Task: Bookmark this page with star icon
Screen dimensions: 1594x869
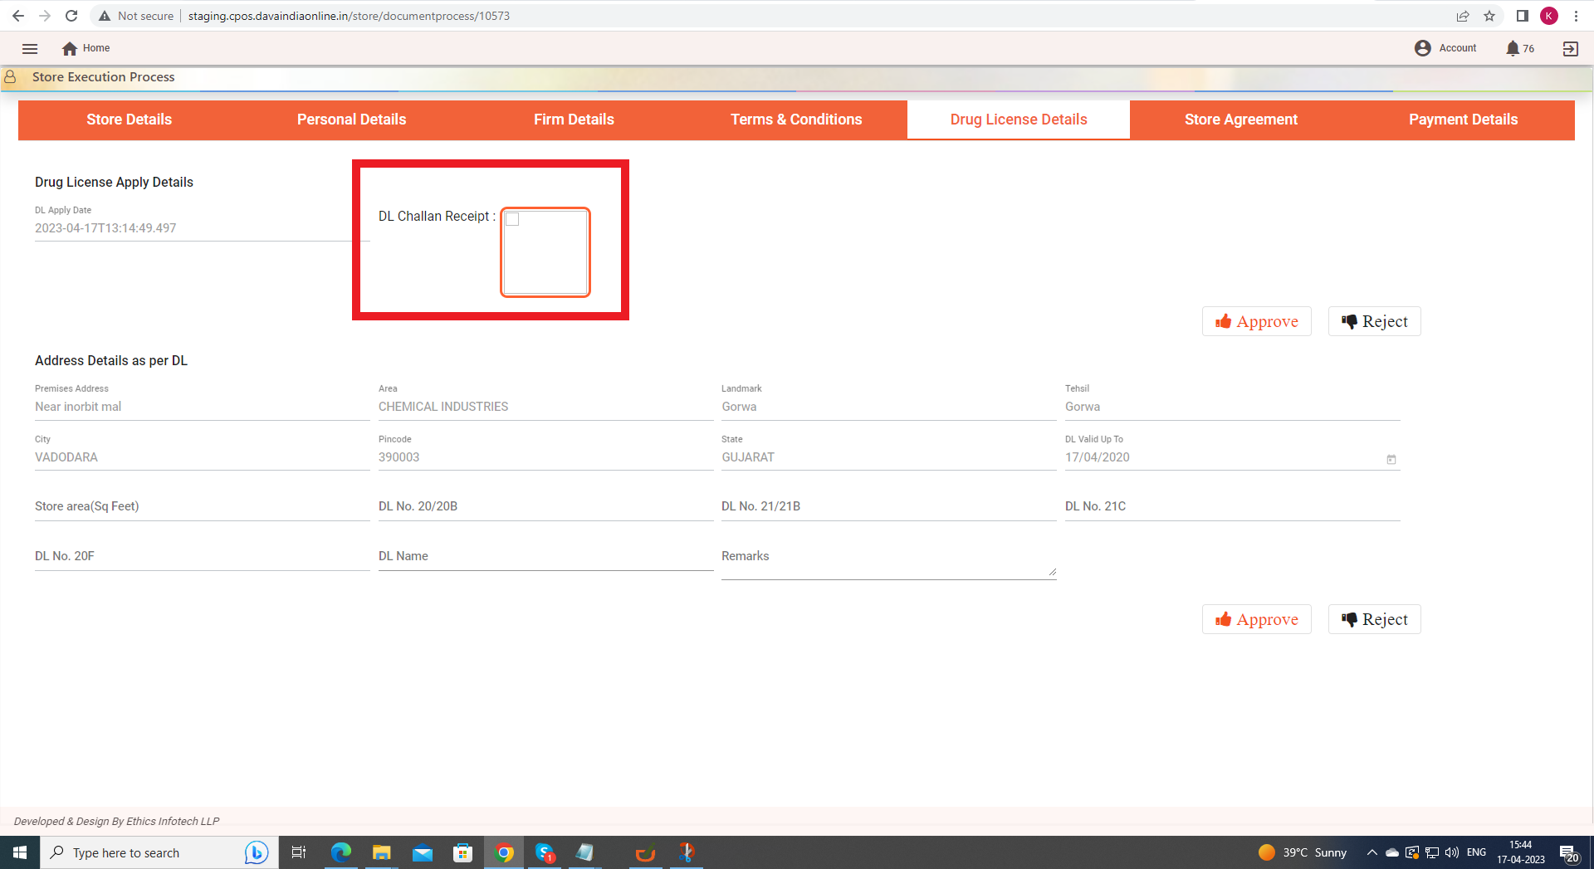Action: coord(1489,16)
